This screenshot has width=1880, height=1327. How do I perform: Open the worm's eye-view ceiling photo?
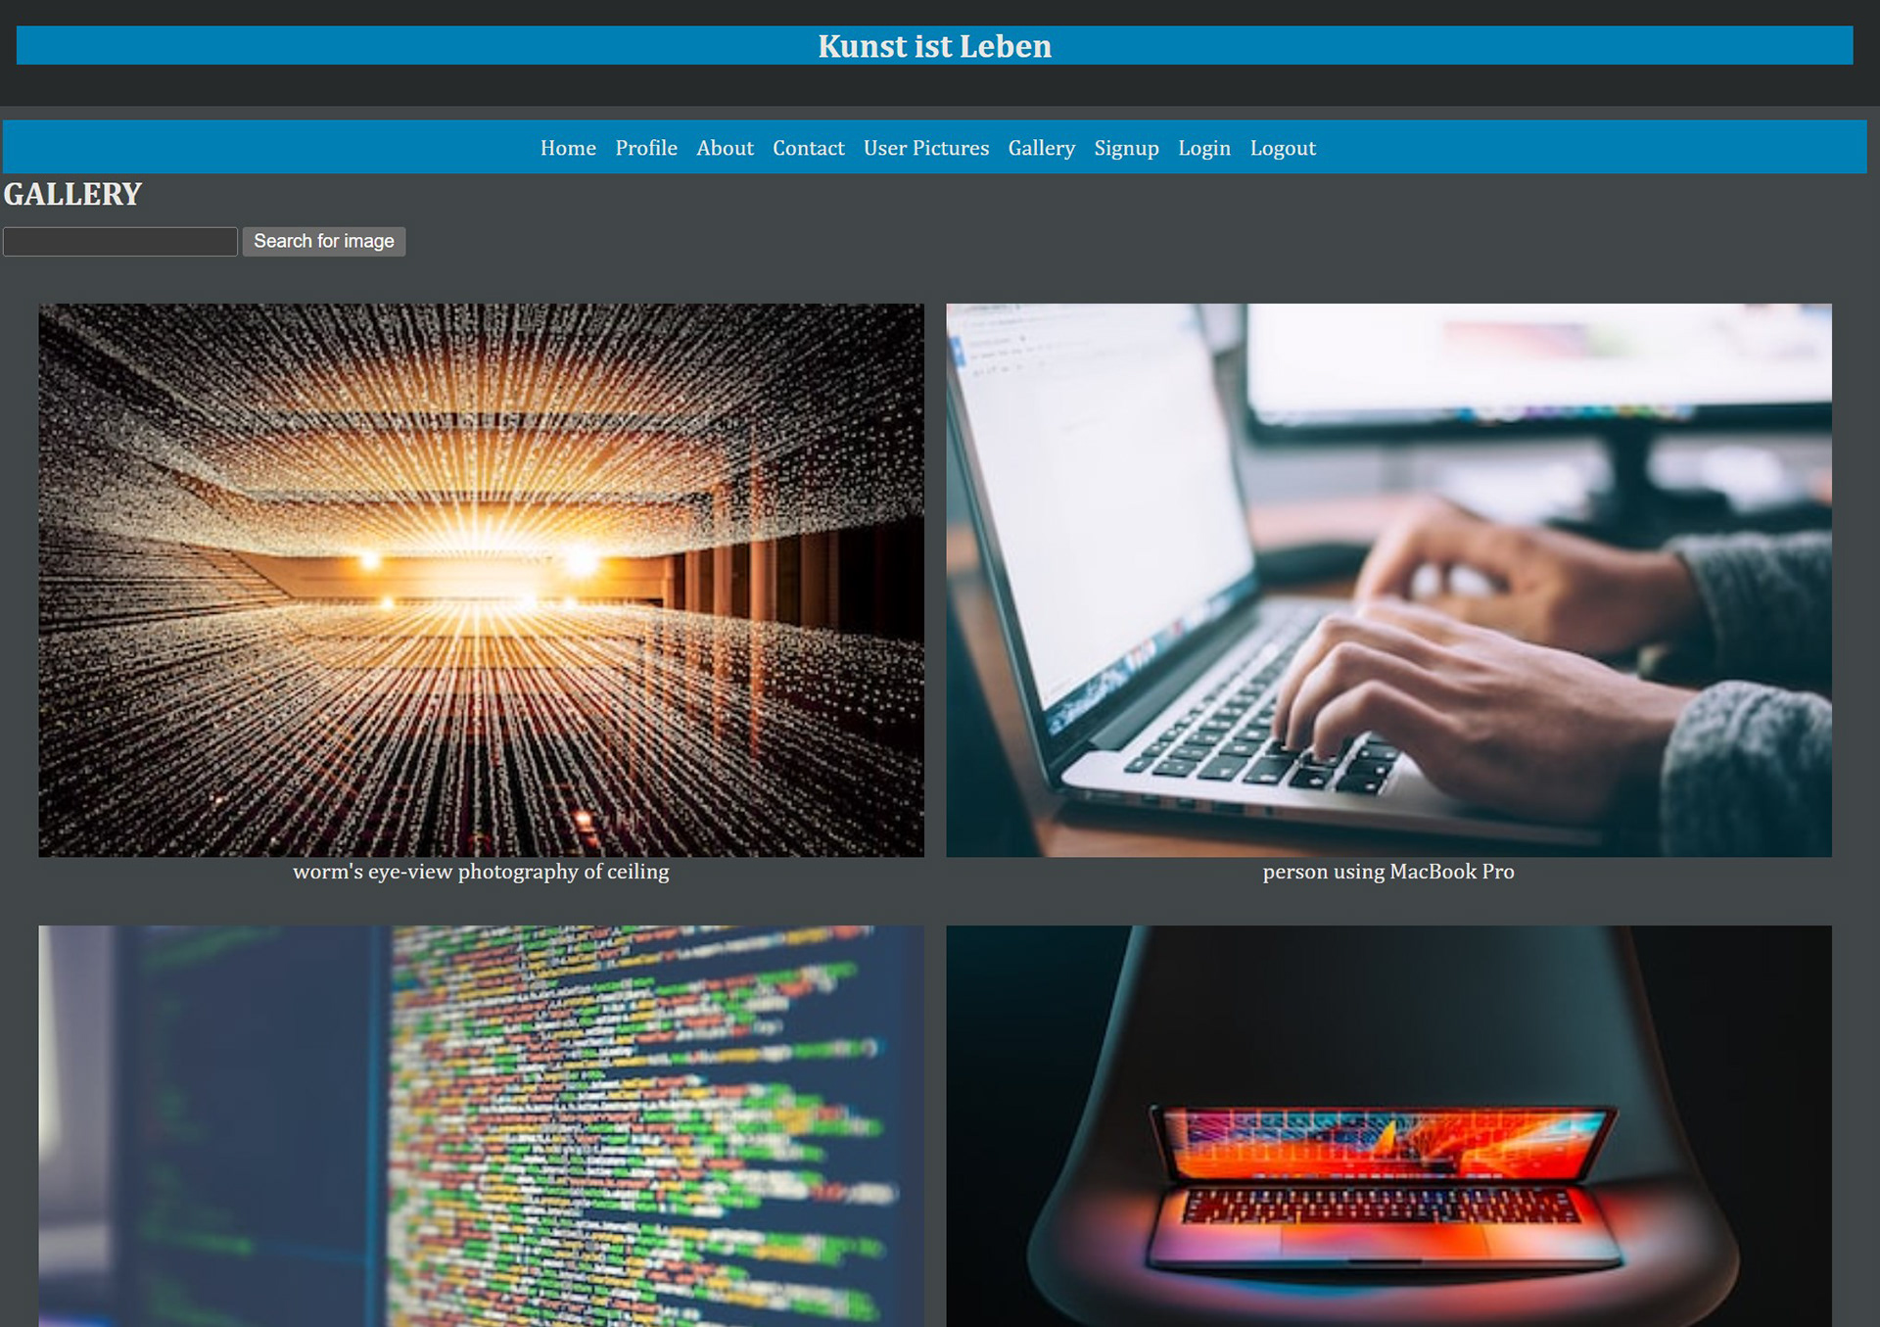coord(481,580)
